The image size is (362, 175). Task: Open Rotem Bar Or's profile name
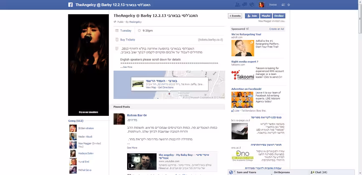[137, 115]
